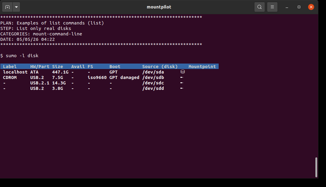Click the Mountpoint column header

pyautogui.click(x=202, y=66)
